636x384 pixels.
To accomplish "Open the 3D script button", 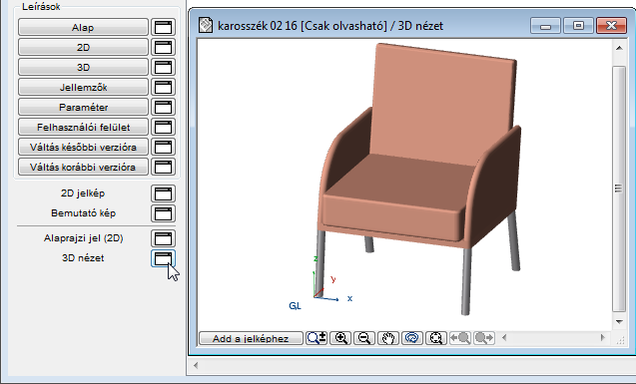I will tap(83, 67).
